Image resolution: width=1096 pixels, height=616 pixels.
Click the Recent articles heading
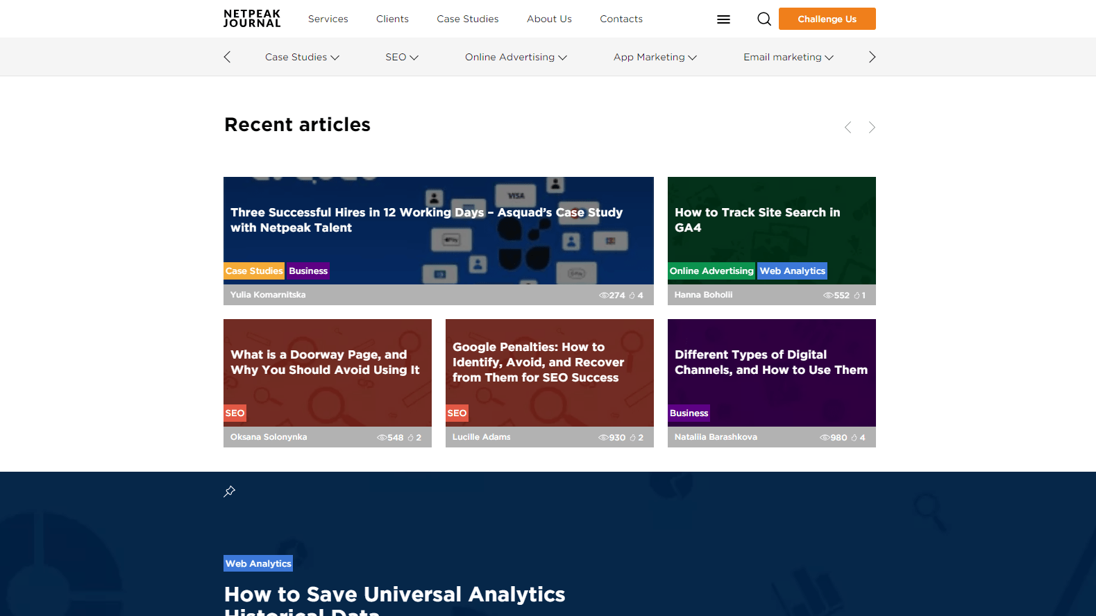(297, 124)
